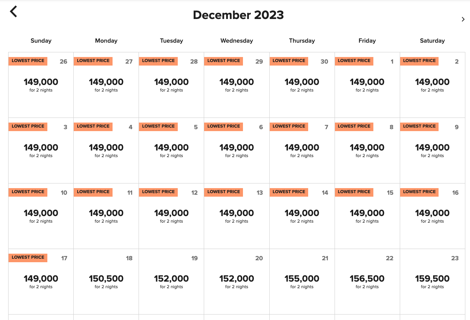The image size is (470, 320).
Task: Go back using the left arrow icon
Action: click(x=14, y=12)
